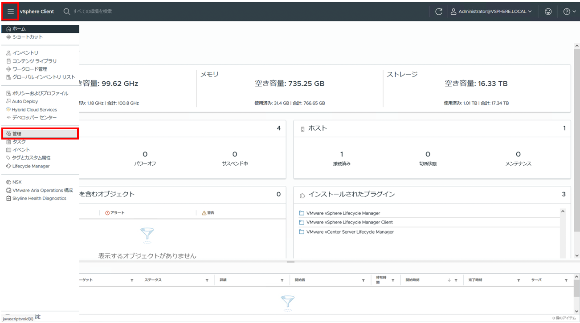Click the 切断状態 hosts count
This screenshot has height=323, width=580.
[x=428, y=154]
